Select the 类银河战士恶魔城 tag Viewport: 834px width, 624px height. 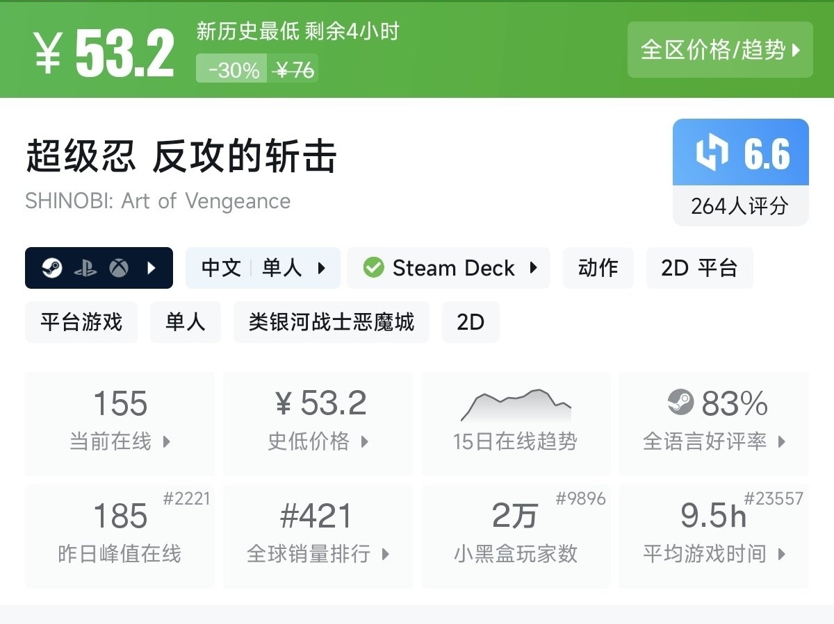coord(332,322)
